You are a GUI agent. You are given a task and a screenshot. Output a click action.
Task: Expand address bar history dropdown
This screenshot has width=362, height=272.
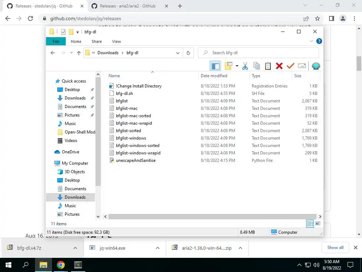click(178, 53)
